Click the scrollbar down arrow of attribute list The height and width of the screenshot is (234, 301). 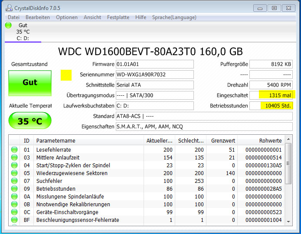(288, 221)
